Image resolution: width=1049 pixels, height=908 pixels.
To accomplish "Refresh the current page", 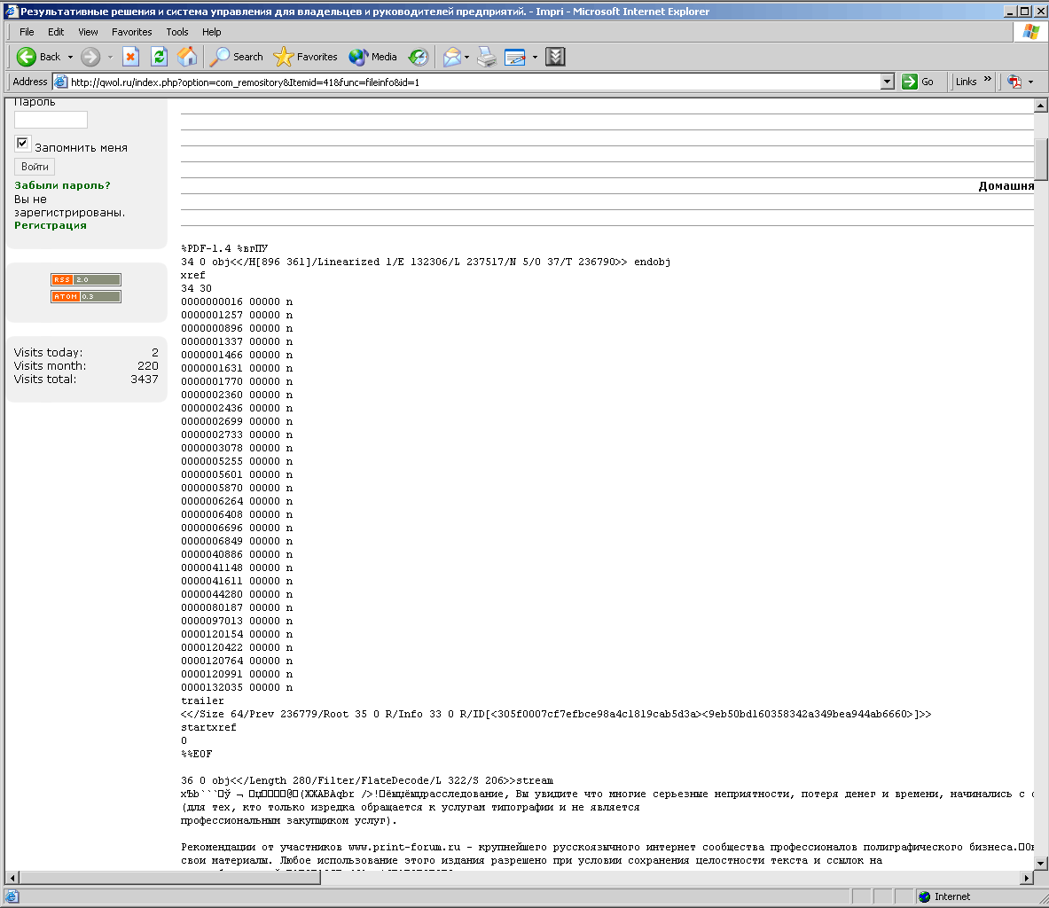I will (160, 57).
